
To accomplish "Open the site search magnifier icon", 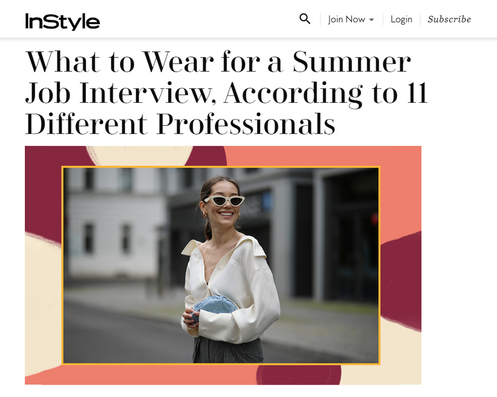I will [x=305, y=19].
